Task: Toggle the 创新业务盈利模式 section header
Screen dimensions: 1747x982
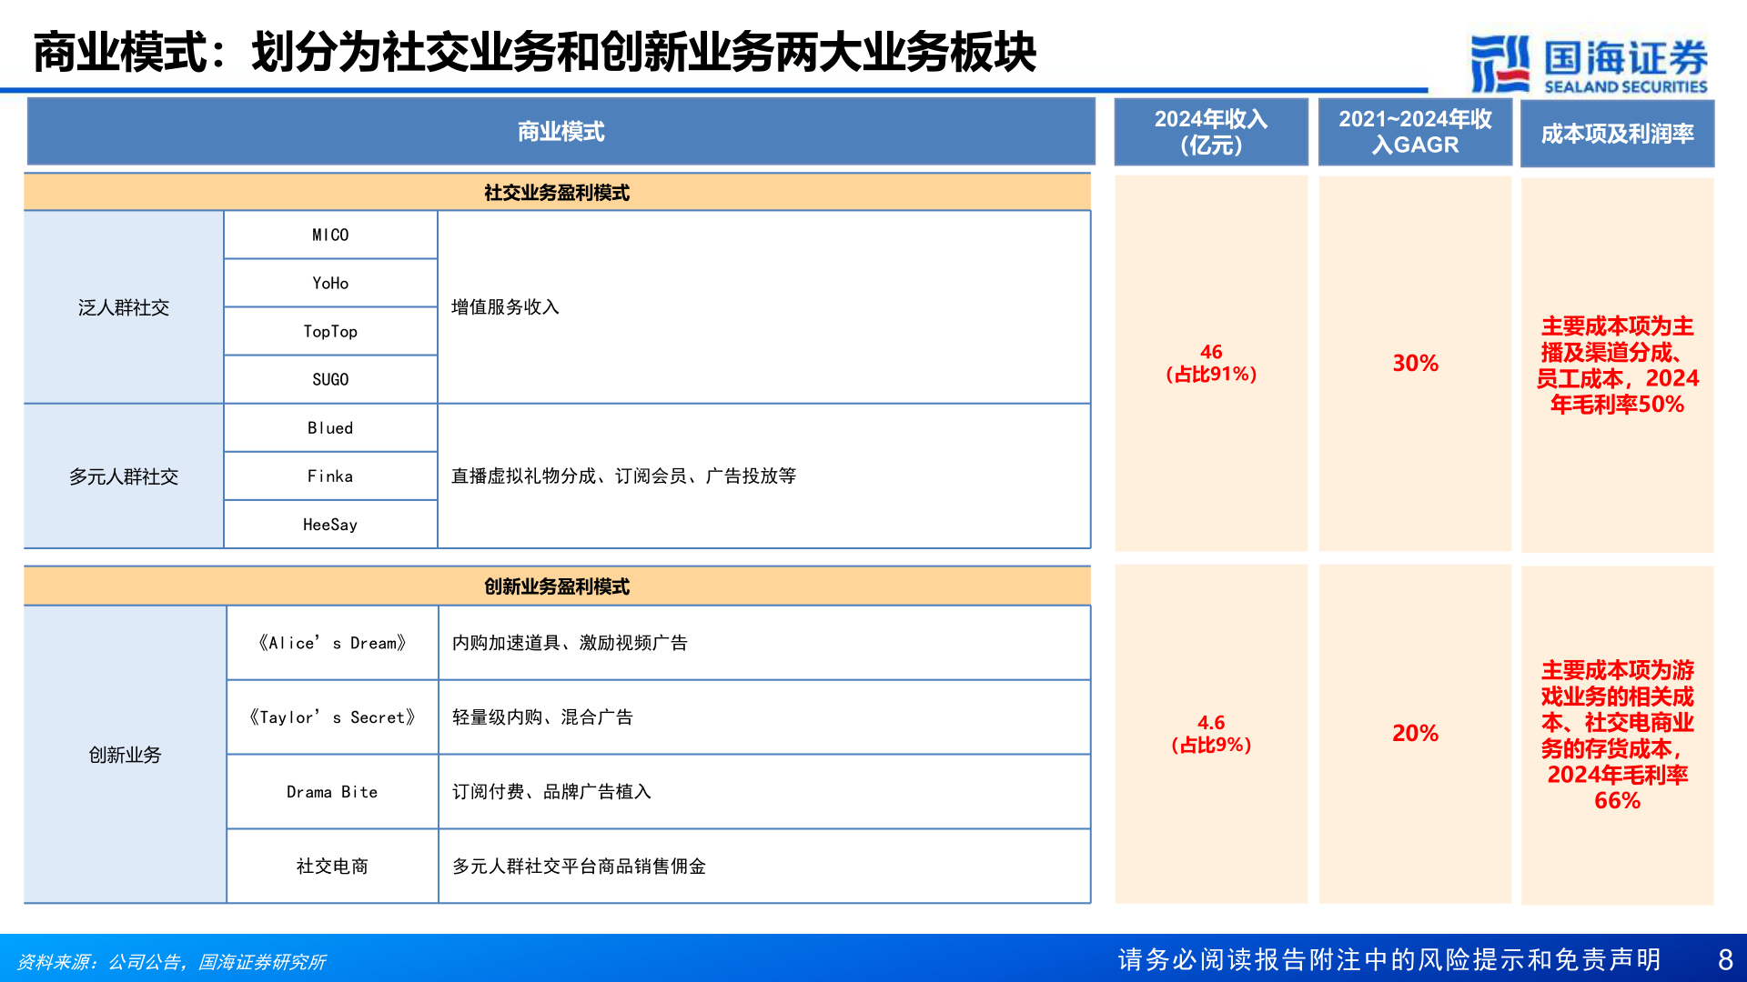Action: click(x=558, y=586)
